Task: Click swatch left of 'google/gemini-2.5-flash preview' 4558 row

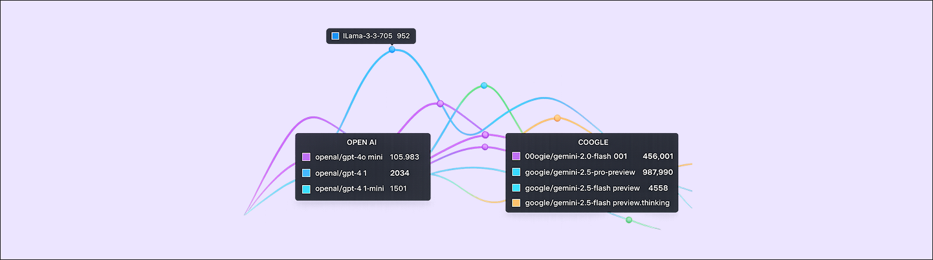Action: pos(516,188)
